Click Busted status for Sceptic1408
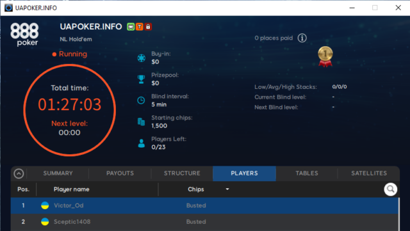This screenshot has width=410, height=231. point(196,222)
